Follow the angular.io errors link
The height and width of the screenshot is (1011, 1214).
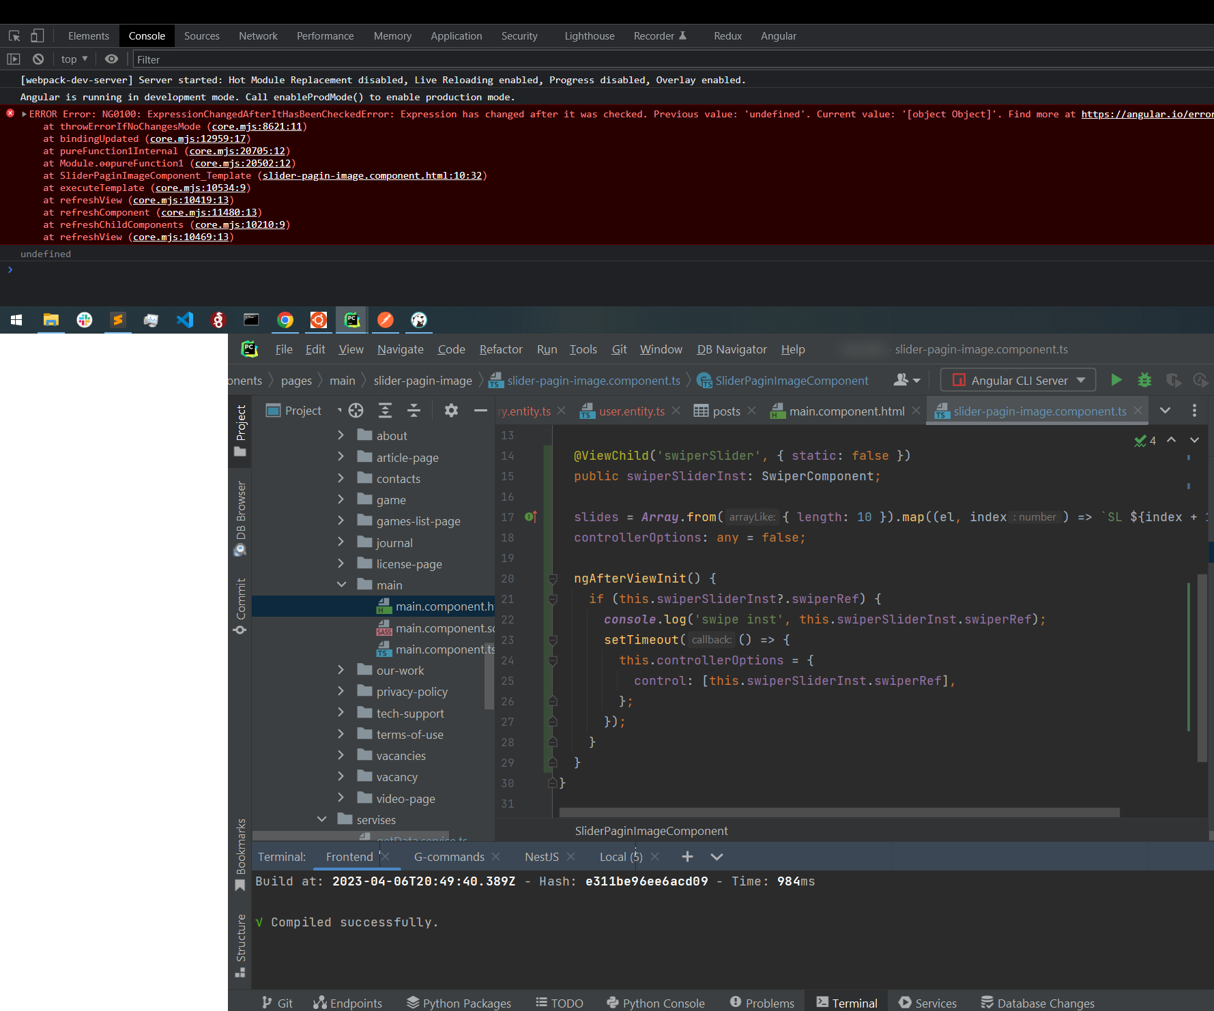(1147, 114)
